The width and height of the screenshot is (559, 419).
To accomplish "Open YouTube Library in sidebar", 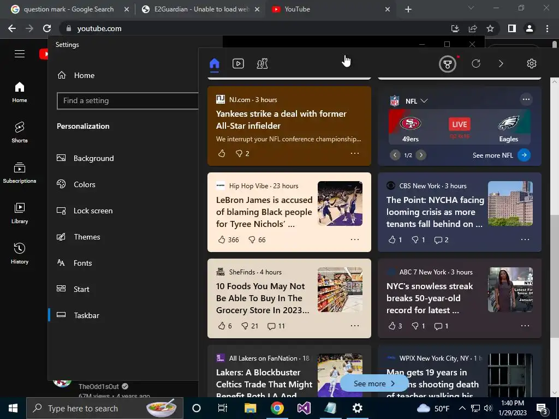I will 20,213.
